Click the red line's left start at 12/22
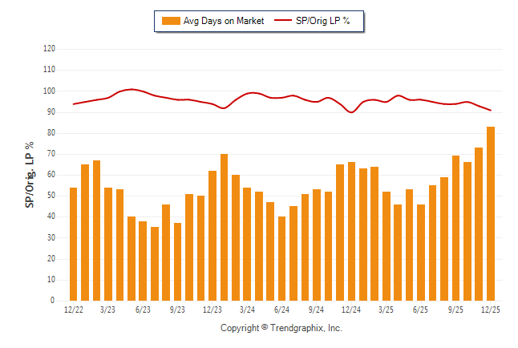Viewport: 518px width, 348px height. click(x=74, y=104)
